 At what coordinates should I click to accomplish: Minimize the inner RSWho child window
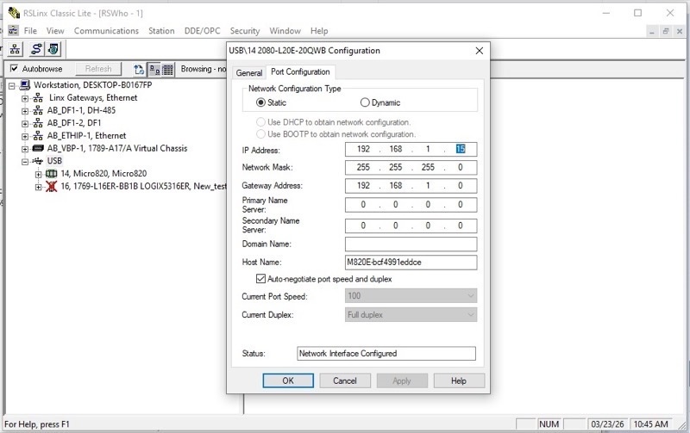[652, 31]
